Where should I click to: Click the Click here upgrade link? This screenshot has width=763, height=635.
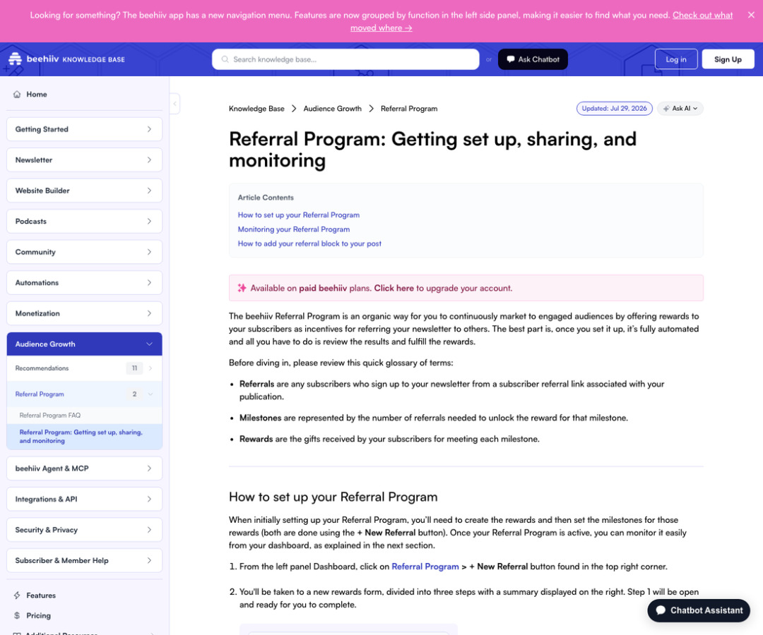point(394,288)
